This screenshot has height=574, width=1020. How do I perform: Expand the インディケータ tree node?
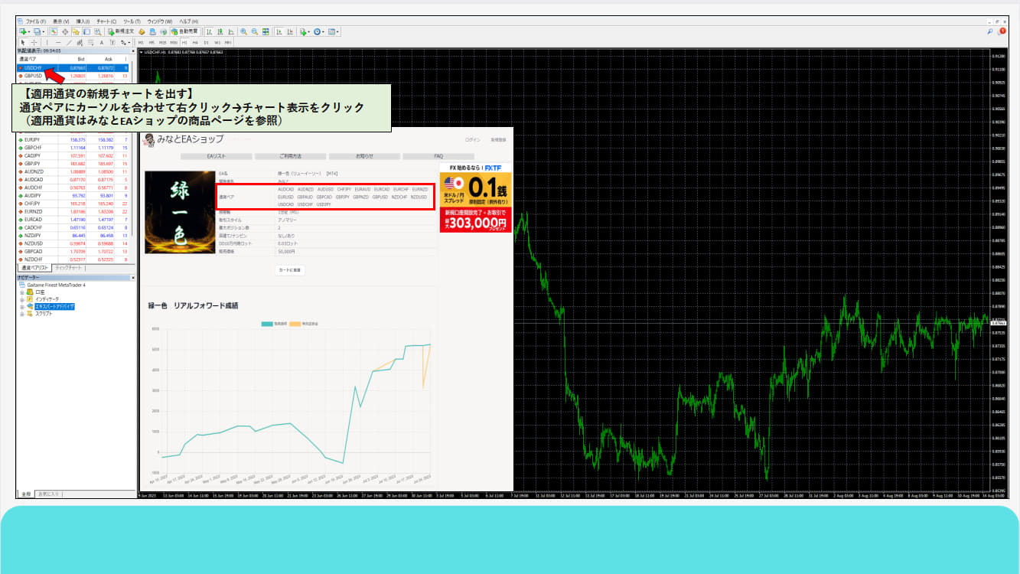click(x=22, y=298)
